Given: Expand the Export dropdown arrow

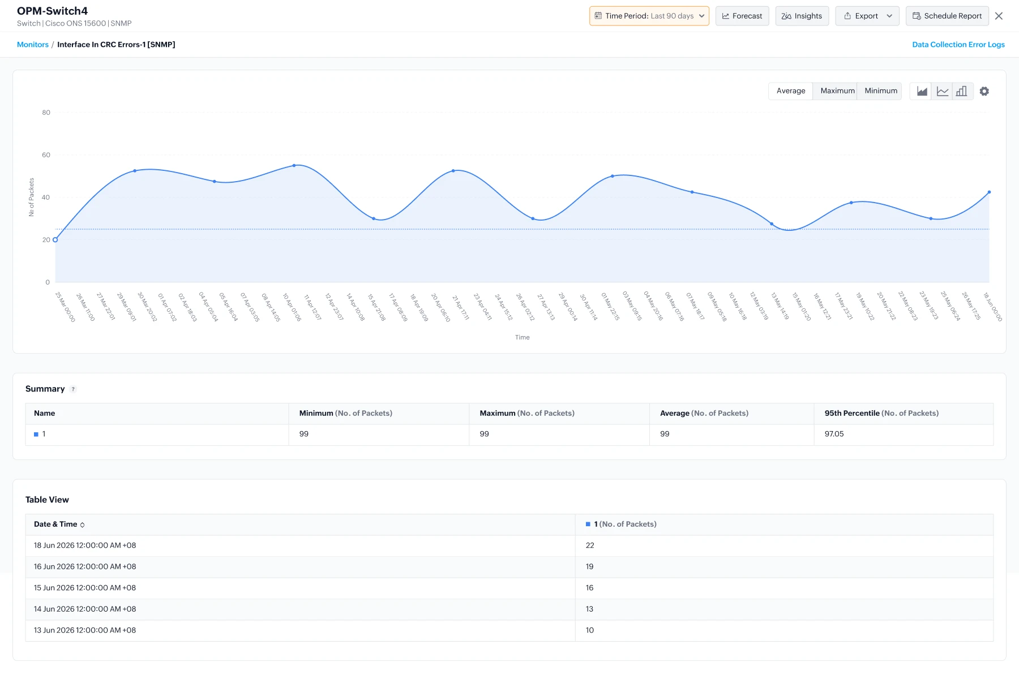Looking at the screenshot, I should (x=889, y=16).
